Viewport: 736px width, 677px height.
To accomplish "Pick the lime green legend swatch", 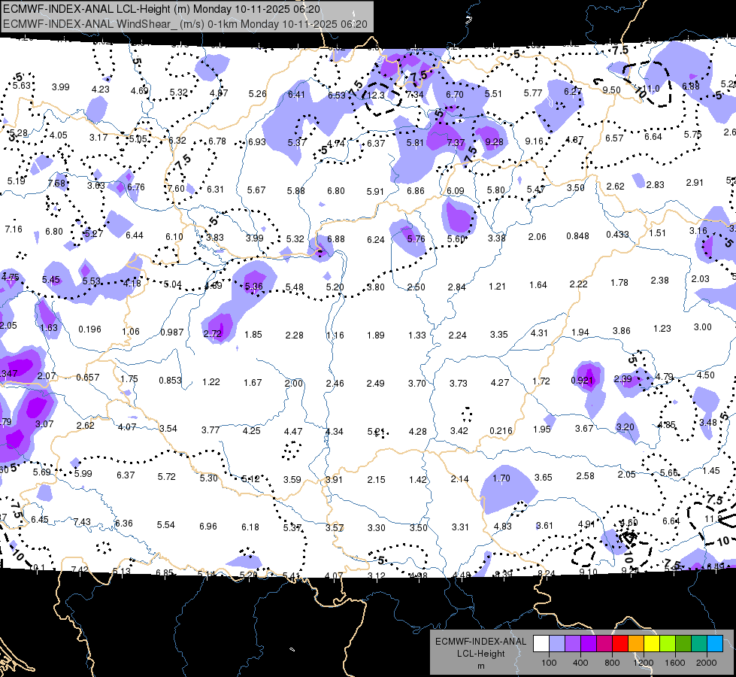I will tap(668, 644).
